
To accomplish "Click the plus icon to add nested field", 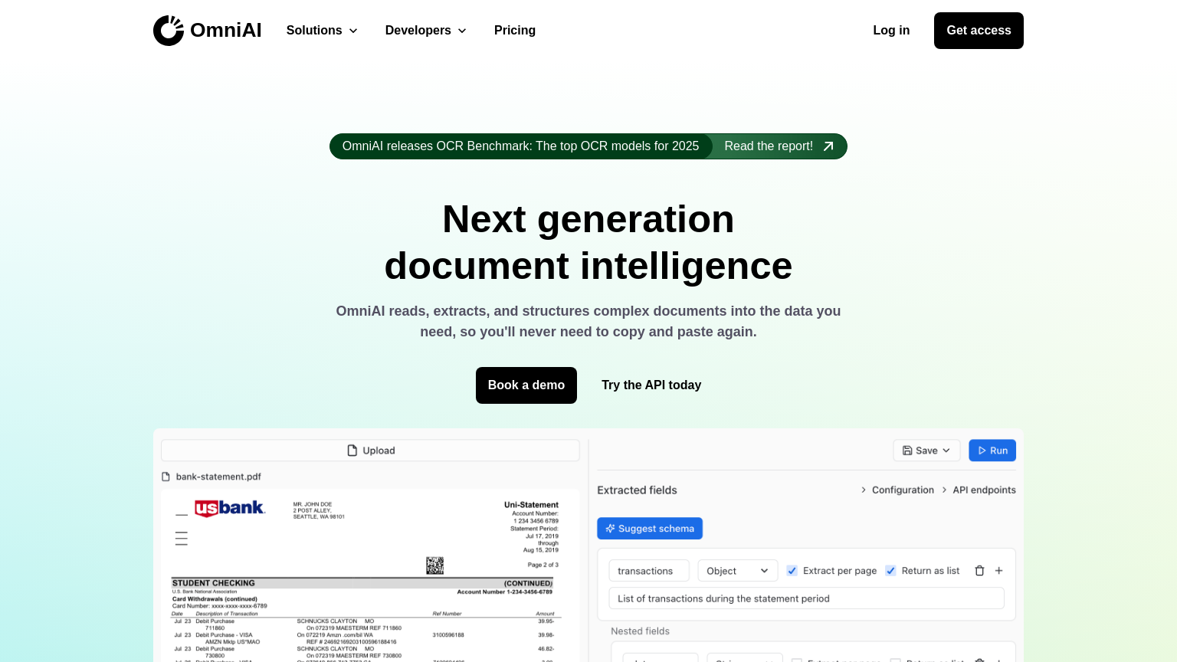I will pyautogui.click(x=999, y=571).
